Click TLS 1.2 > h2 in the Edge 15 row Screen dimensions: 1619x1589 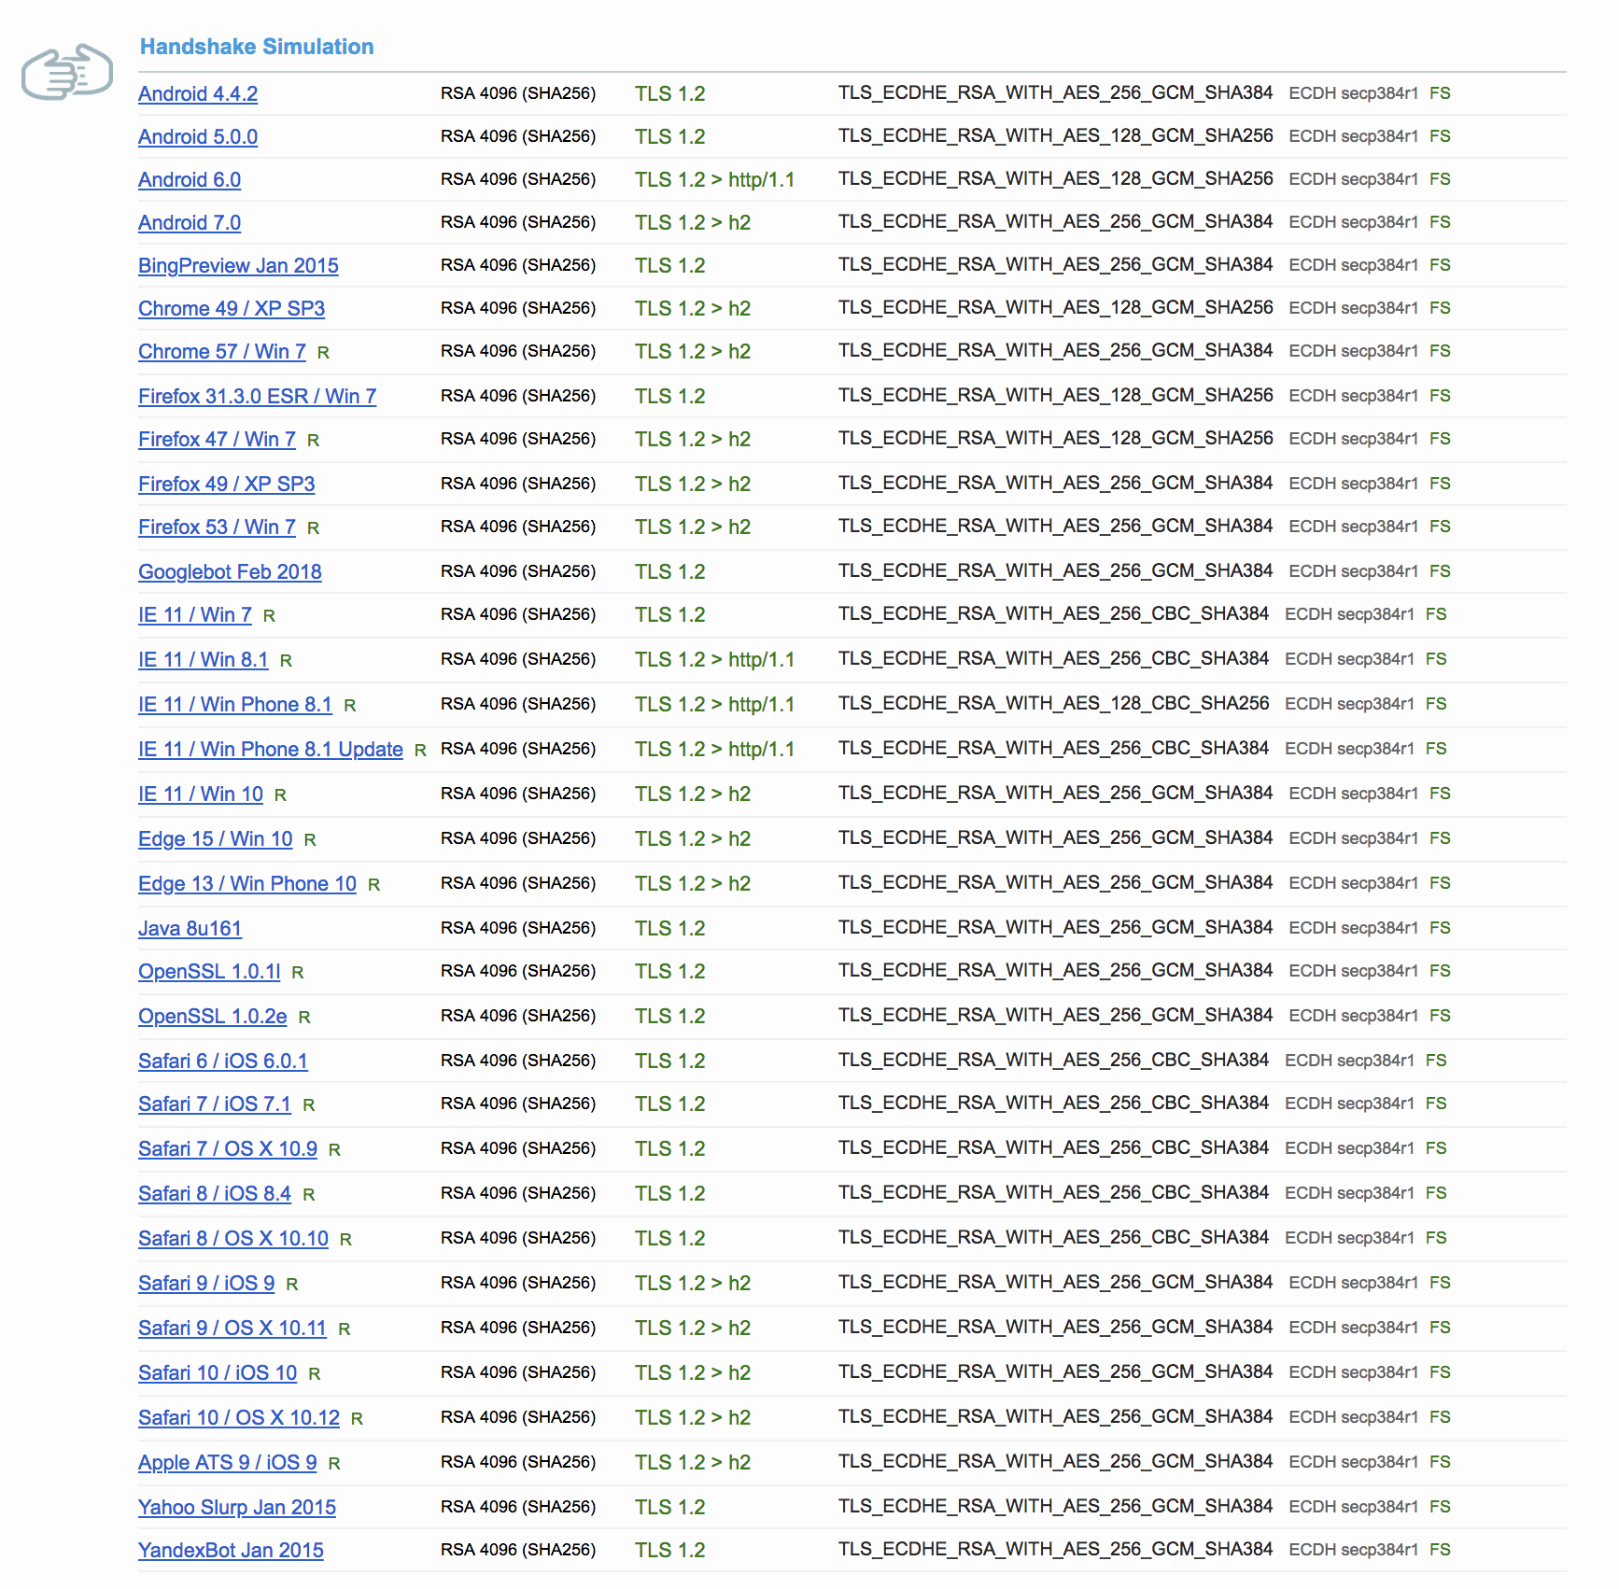click(693, 838)
